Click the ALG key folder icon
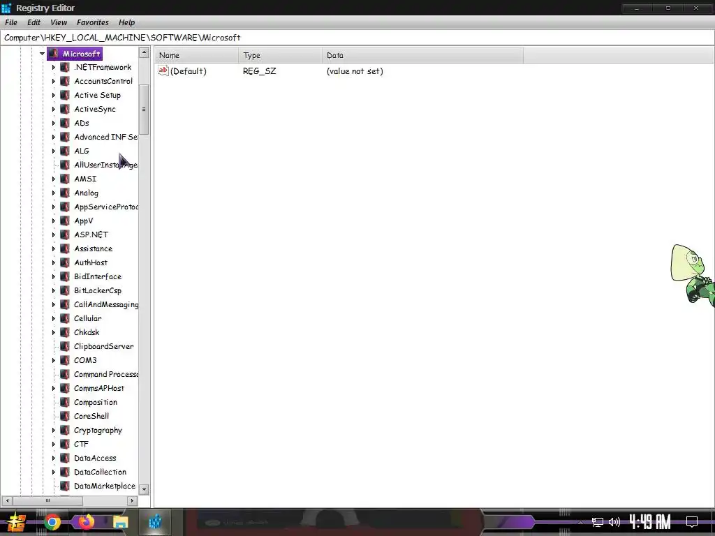Image resolution: width=715 pixels, height=536 pixels. click(65, 151)
